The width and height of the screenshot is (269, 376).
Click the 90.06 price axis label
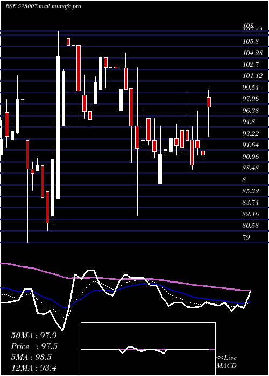tap(251, 157)
